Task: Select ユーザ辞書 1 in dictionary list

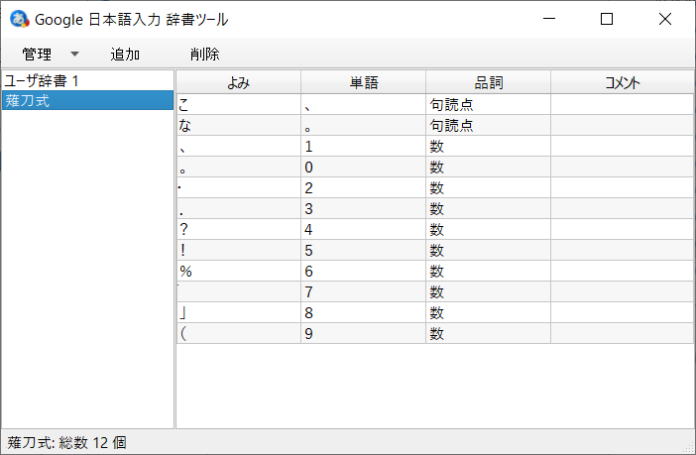Action: (87, 81)
